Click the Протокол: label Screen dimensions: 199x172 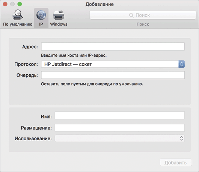point(26,64)
